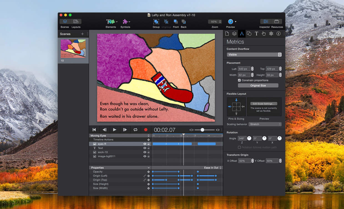344x209 pixels.
Task: Open the Resources panel
Action: tap(277, 22)
